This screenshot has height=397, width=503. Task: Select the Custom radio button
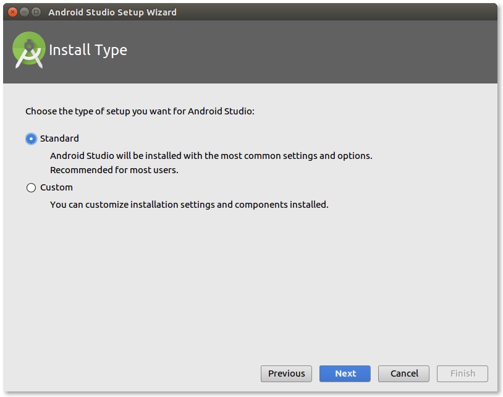pyautogui.click(x=31, y=187)
